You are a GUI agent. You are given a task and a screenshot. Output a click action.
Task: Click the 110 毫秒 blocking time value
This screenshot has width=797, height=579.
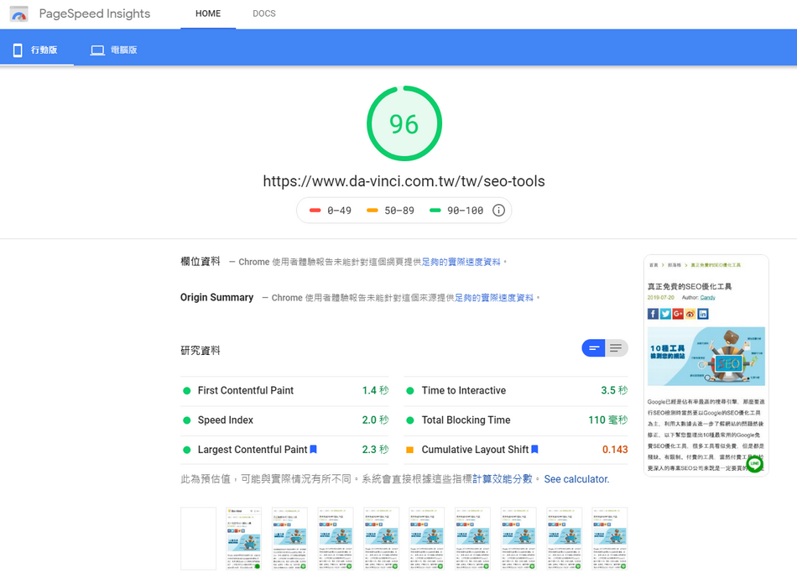pos(608,420)
